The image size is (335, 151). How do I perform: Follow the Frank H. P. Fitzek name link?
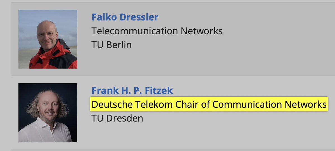click(132, 90)
